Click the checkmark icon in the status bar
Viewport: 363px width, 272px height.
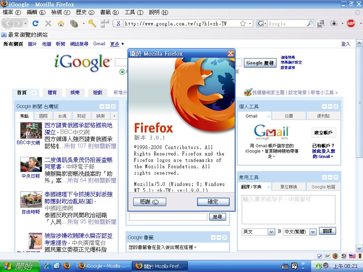319,256
